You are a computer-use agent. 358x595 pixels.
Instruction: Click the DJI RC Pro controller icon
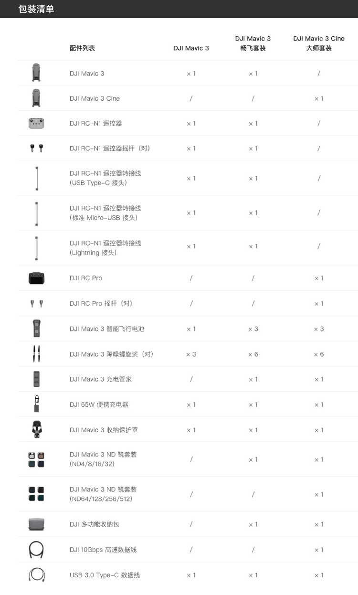(x=36, y=278)
